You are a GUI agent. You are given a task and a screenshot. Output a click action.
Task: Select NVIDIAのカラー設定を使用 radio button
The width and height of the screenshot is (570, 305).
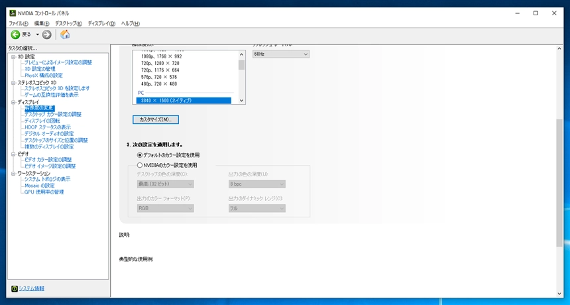click(x=140, y=165)
